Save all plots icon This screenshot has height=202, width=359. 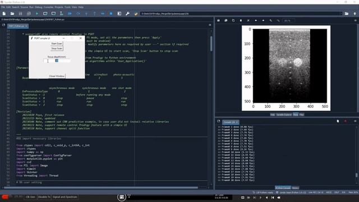pos(225,21)
